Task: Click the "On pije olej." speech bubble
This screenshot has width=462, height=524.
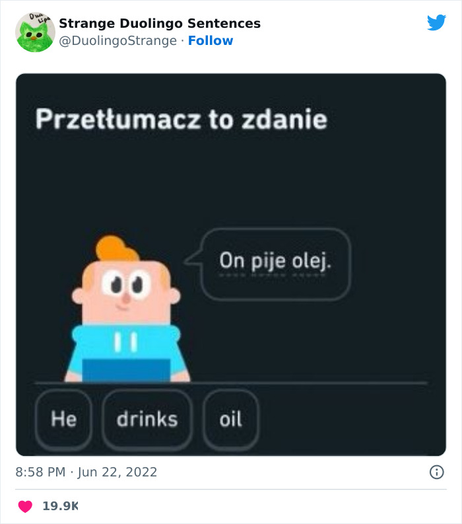Action: pyautogui.click(x=275, y=263)
